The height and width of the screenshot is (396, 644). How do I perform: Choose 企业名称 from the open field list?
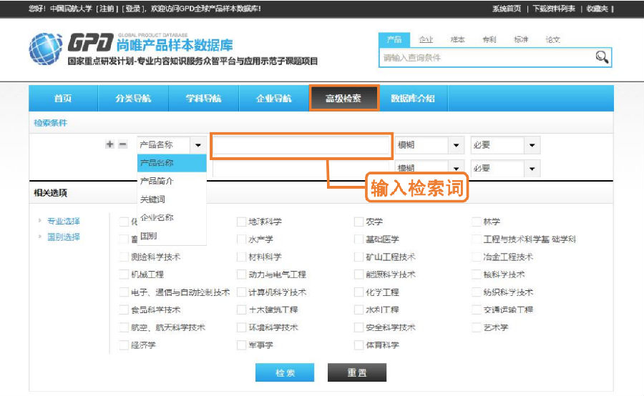[157, 217]
